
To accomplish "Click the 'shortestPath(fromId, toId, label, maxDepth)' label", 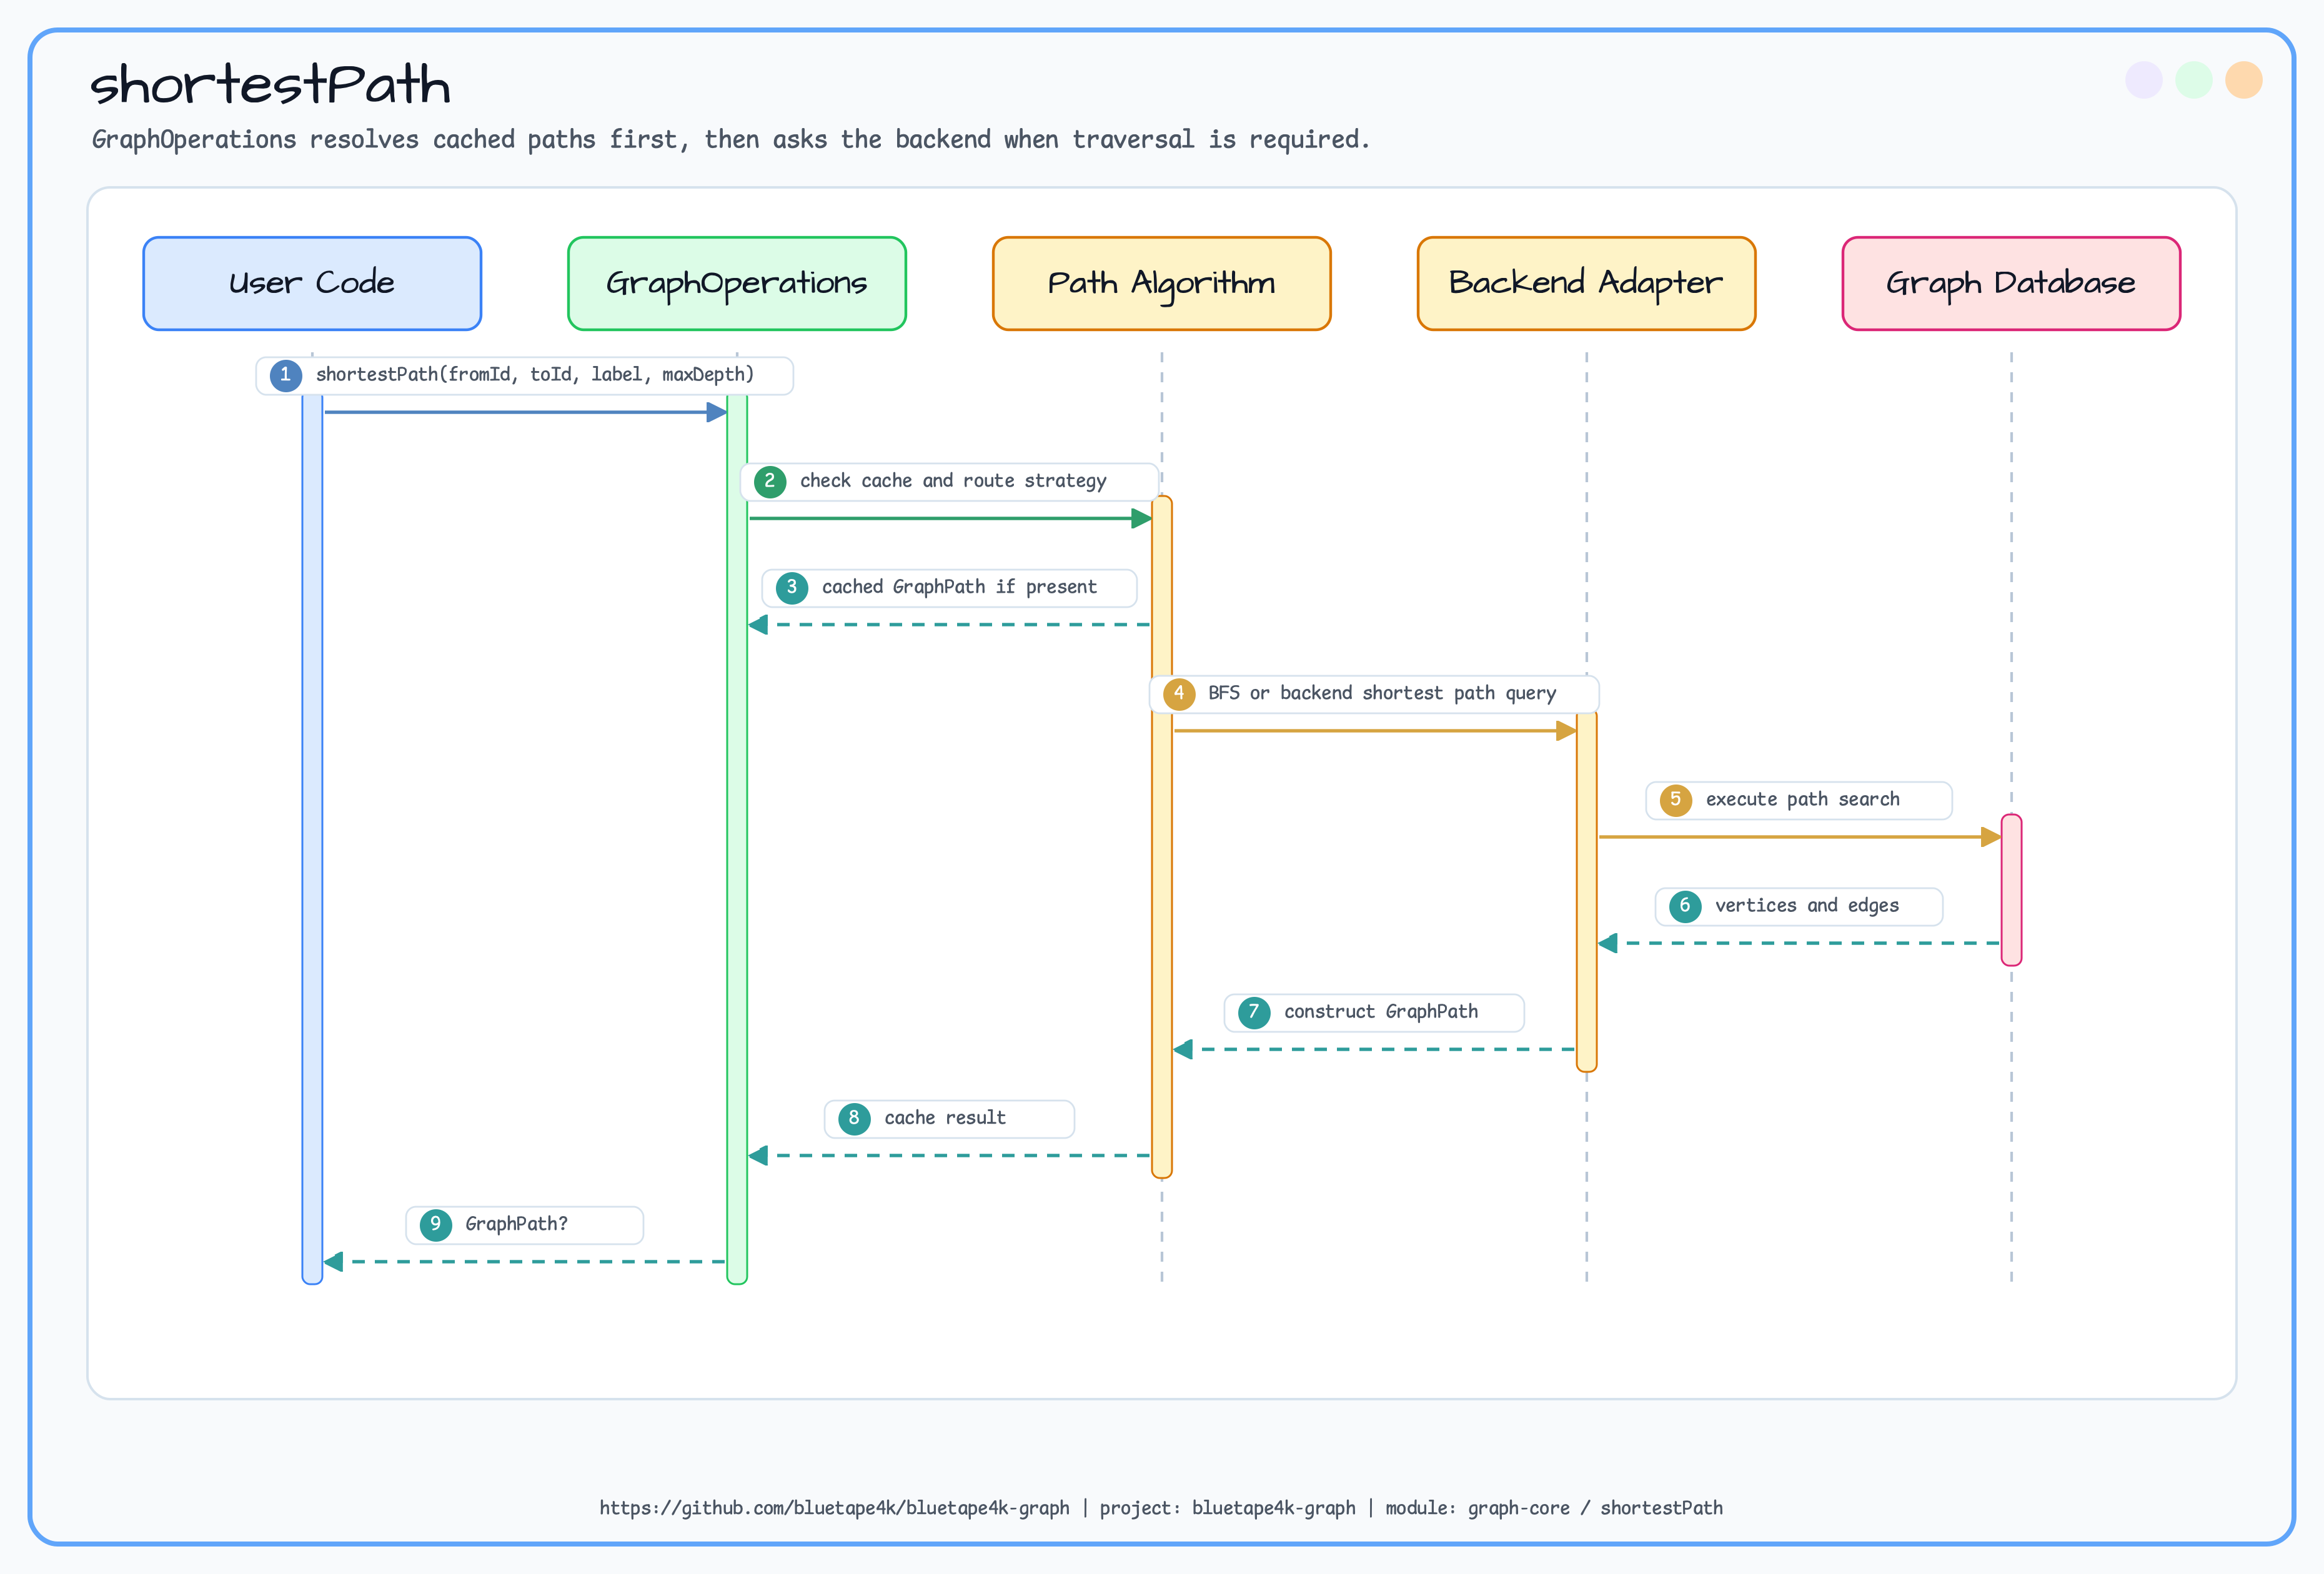I will coord(535,375).
